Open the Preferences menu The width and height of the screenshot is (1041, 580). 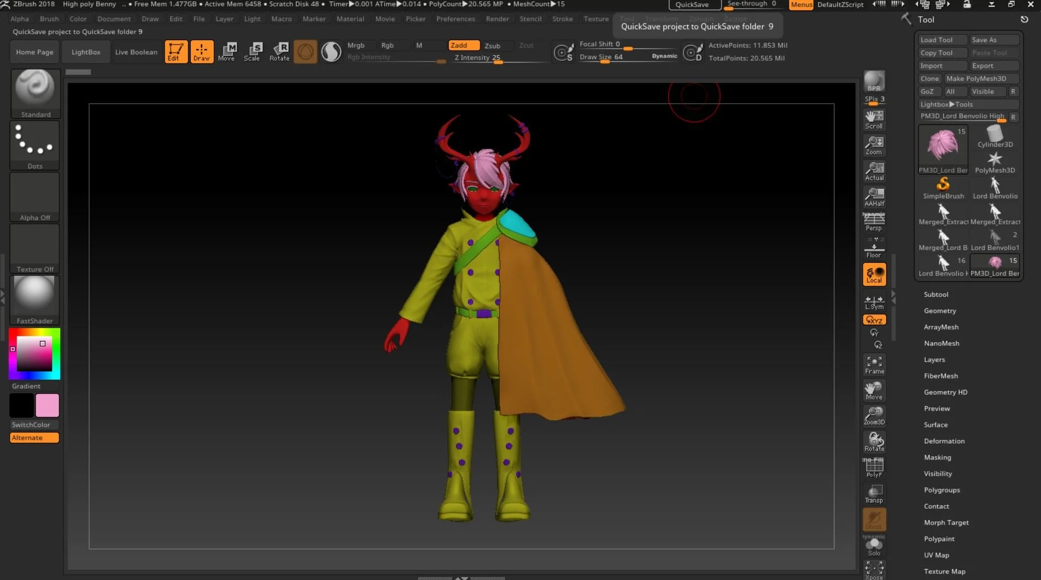coord(455,18)
